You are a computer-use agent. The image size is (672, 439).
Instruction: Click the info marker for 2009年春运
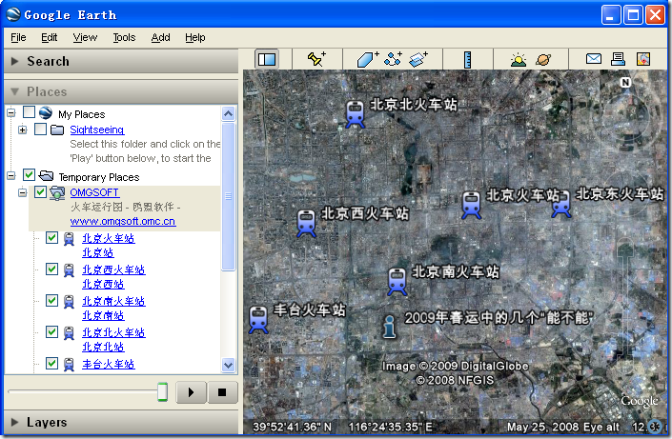click(x=389, y=327)
